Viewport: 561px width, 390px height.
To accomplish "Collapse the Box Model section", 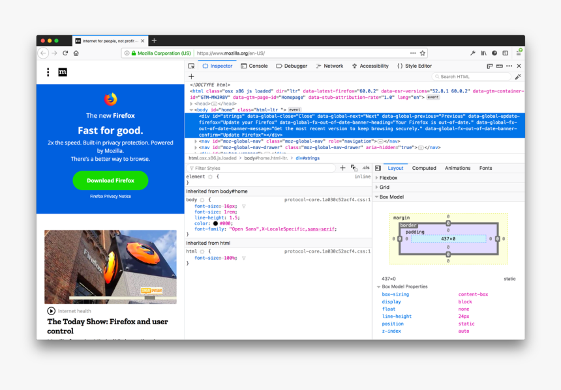I will coord(377,197).
